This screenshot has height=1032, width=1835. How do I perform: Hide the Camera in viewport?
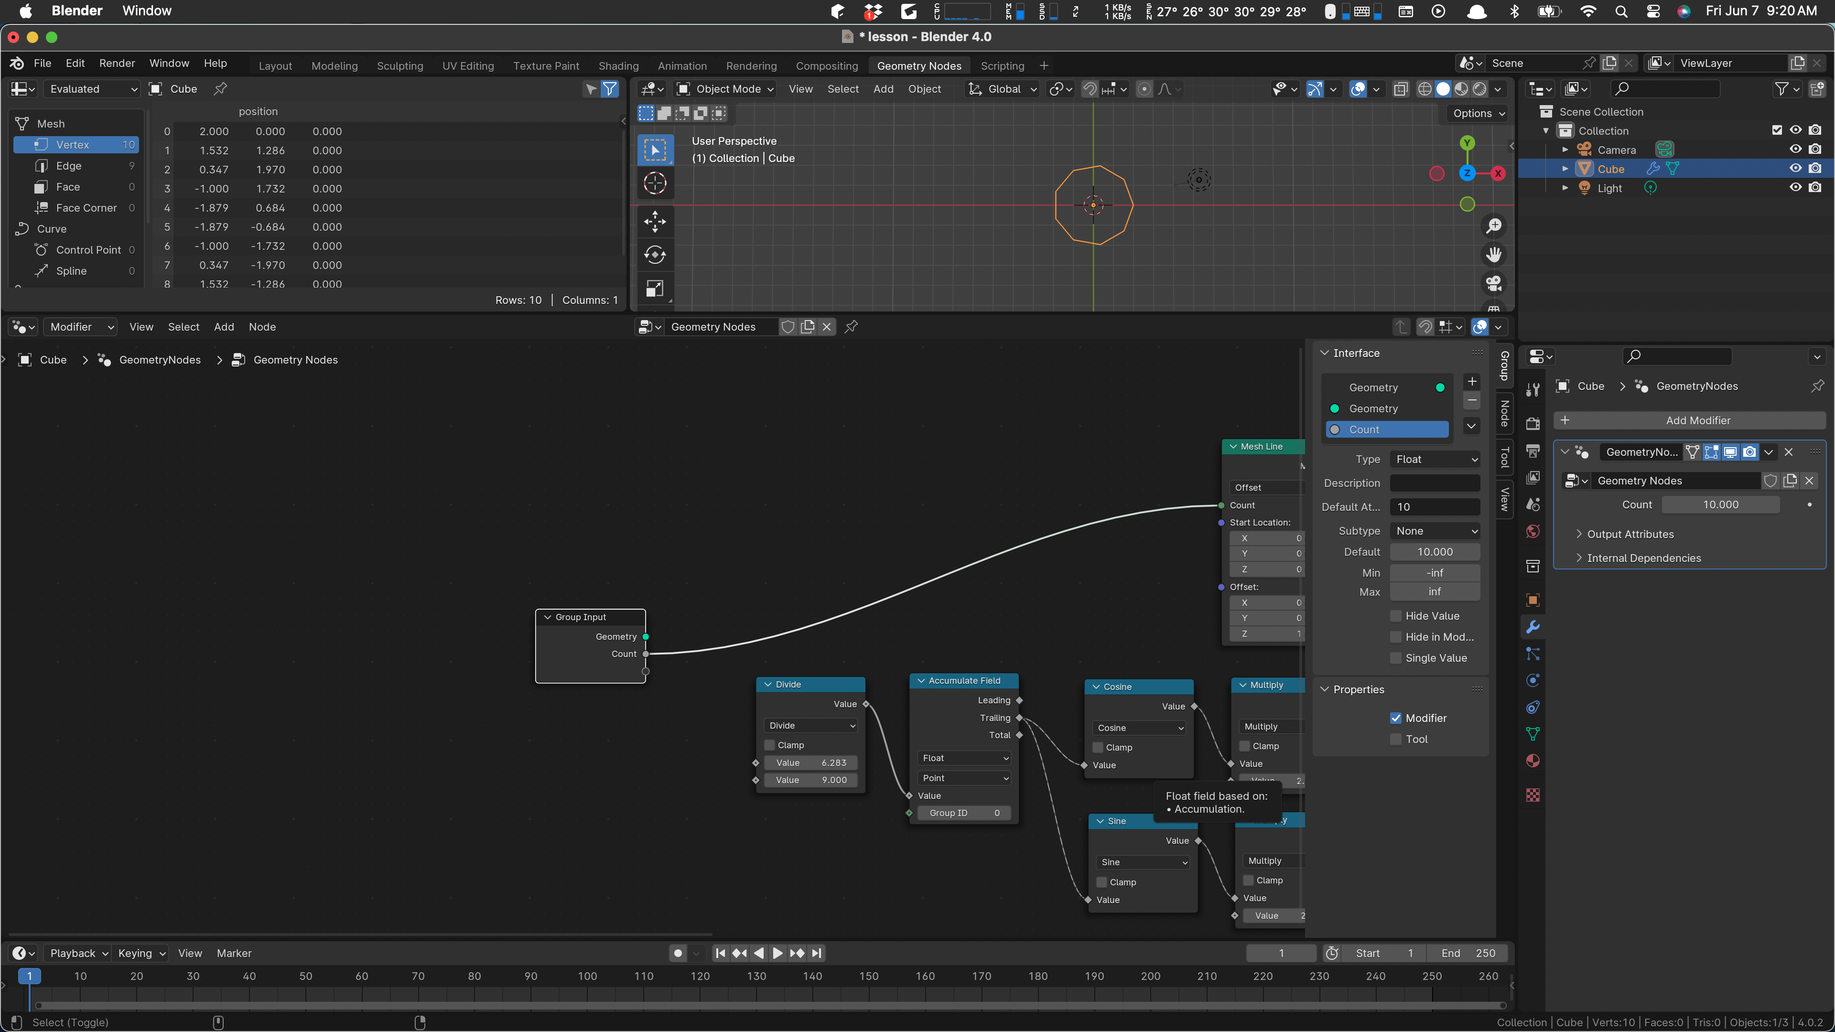pyautogui.click(x=1795, y=150)
